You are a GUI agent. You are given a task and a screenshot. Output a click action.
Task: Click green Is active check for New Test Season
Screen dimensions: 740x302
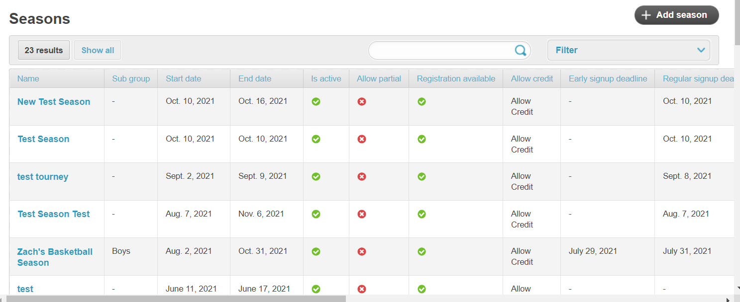click(x=316, y=102)
